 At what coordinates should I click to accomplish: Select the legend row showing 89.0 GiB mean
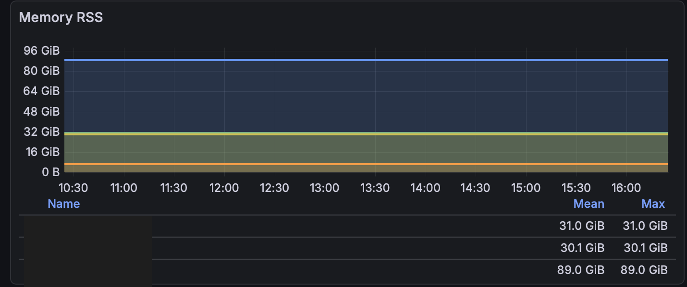tap(336, 270)
